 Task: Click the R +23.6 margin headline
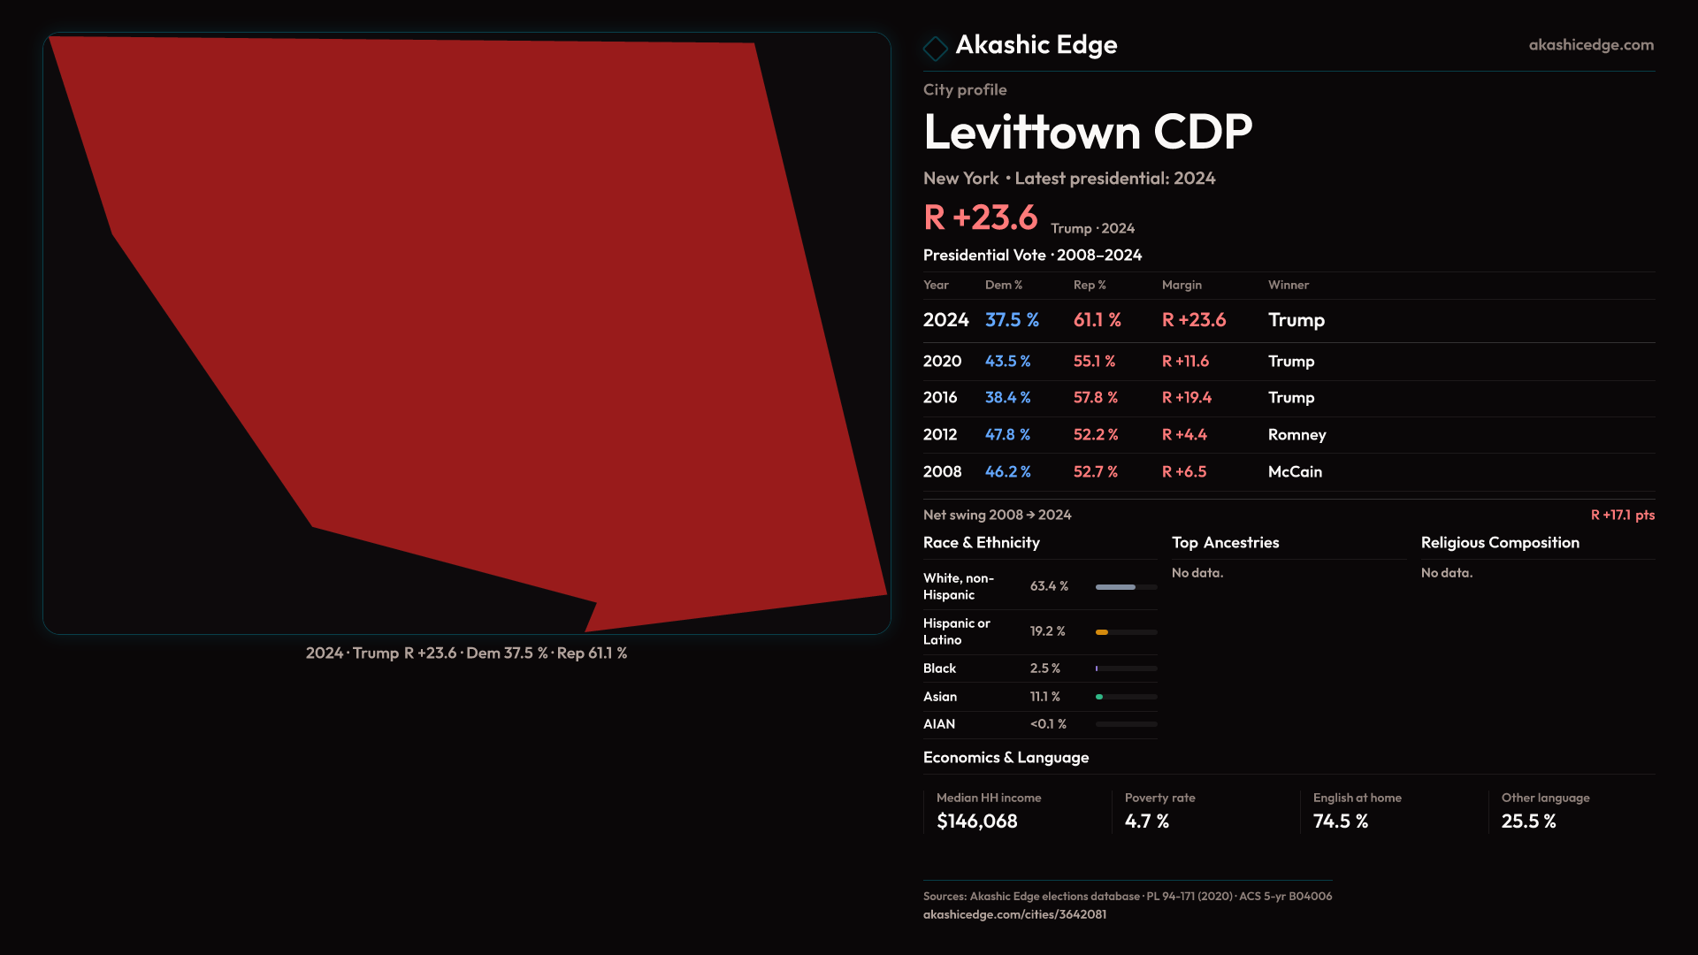pyautogui.click(x=980, y=218)
